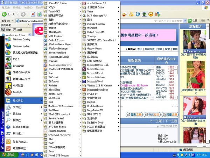Open Microsoft Access

101,69
